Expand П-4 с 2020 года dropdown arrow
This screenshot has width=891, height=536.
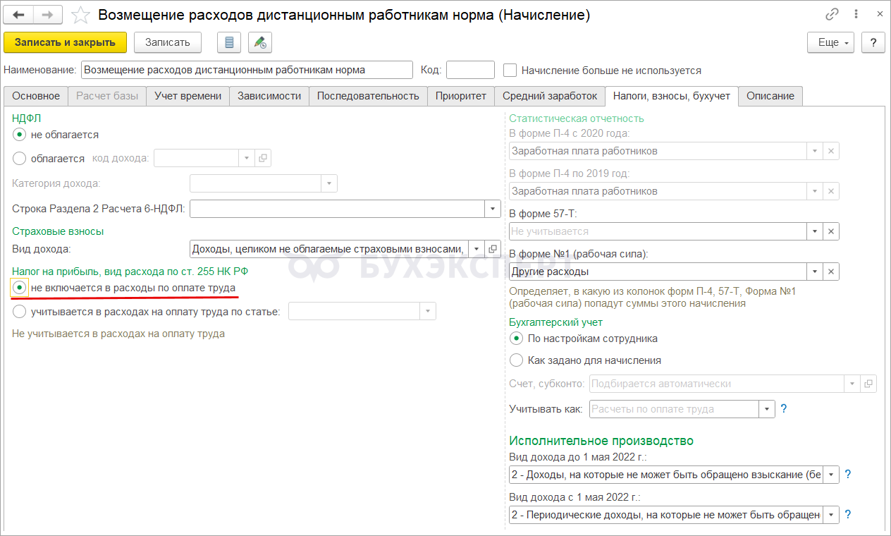click(x=815, y=151)
